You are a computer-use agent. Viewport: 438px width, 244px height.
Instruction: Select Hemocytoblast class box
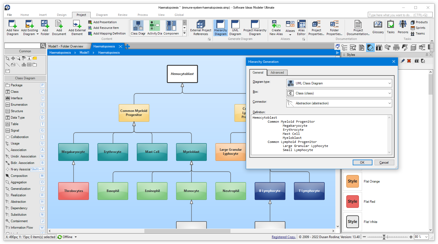click(182, 74)
